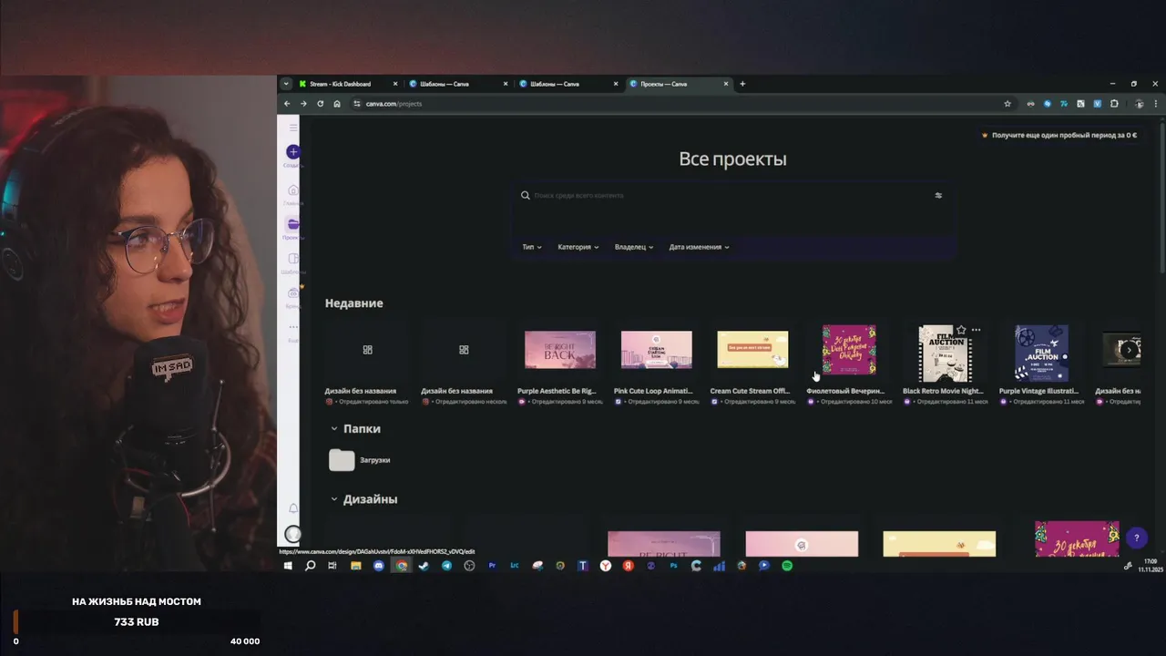
Task: Open Purple Aesthetic Be Right Back design
Action: 560,350
